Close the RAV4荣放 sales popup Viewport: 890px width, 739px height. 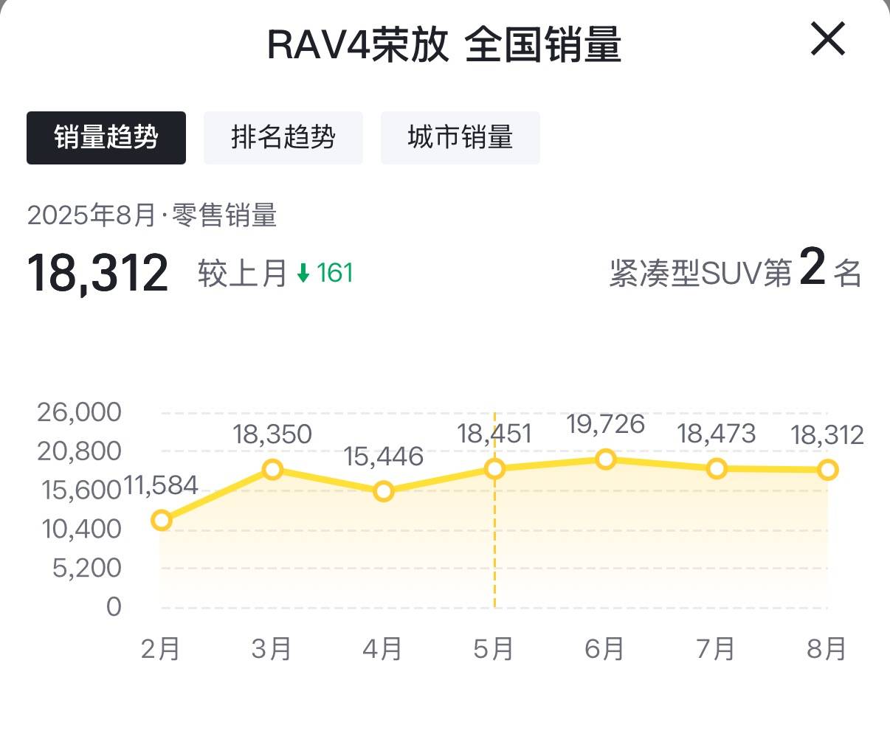tap(827, 41)
